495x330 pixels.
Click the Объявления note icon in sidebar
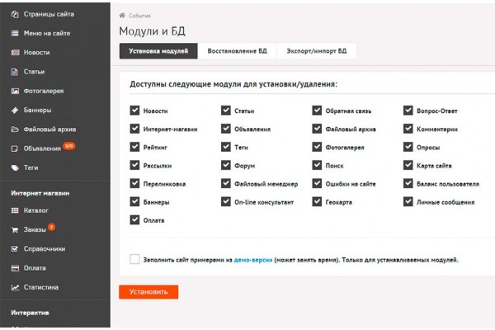pos(15,148)
